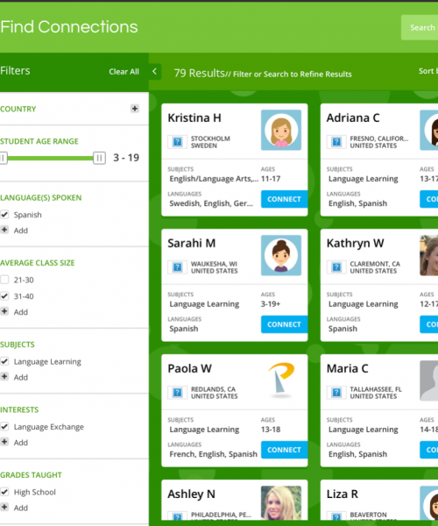
Task: Open Kristina H's avatar picture
Action: [281, 130]
